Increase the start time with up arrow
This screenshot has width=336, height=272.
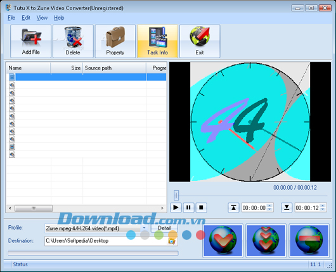pyautogui.click(x=270, y=206)
